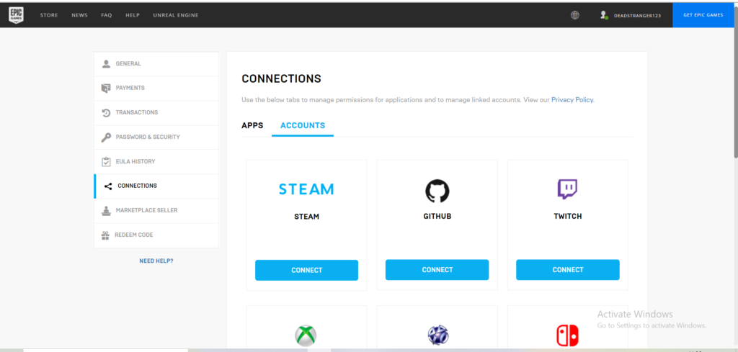The width and height of the screenshot is (738, 352).
Task: Click the PlayStation Network logo
Action: tap(437, 335)
